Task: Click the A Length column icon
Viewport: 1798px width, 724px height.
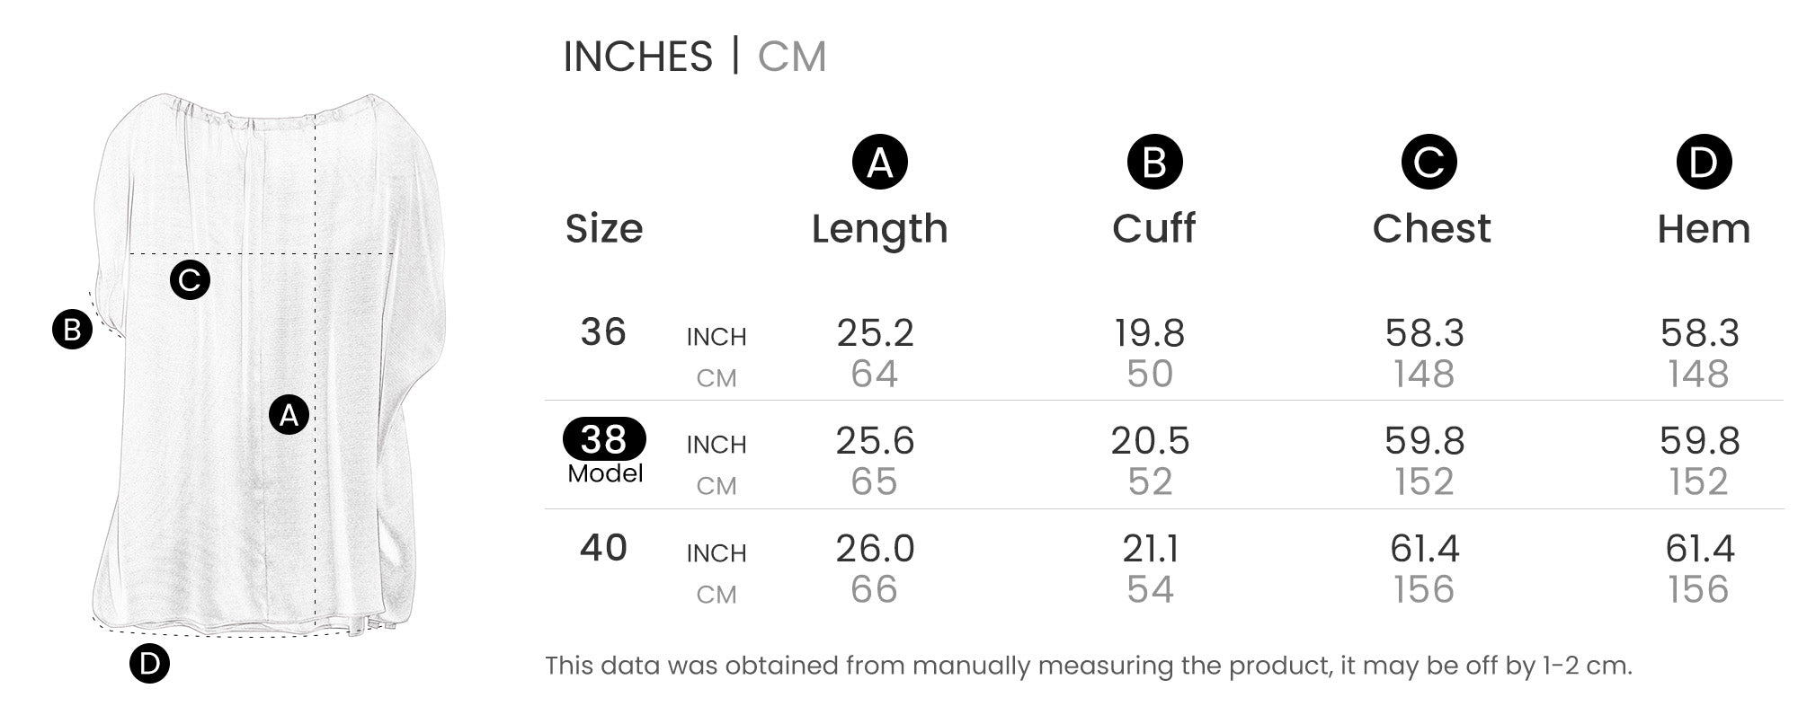Action: tap(879, 163)
